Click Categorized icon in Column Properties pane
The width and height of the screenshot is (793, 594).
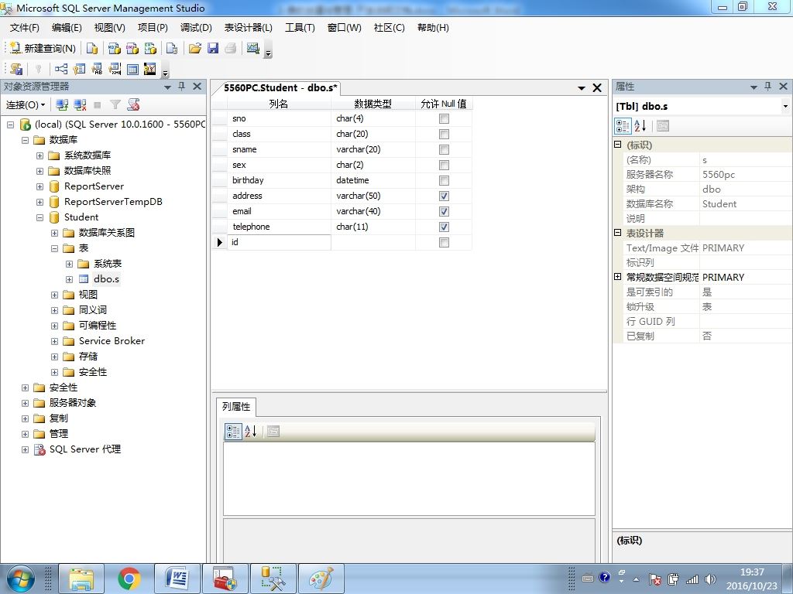click(x=233, y=432)
